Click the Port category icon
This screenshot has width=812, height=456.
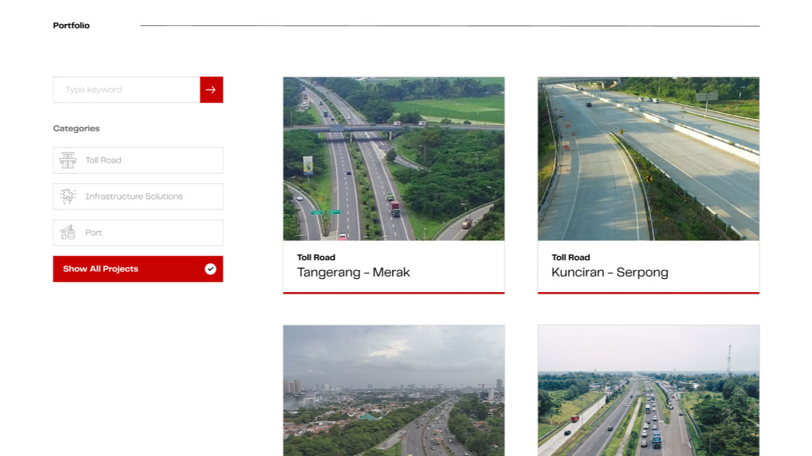[68, 233]
